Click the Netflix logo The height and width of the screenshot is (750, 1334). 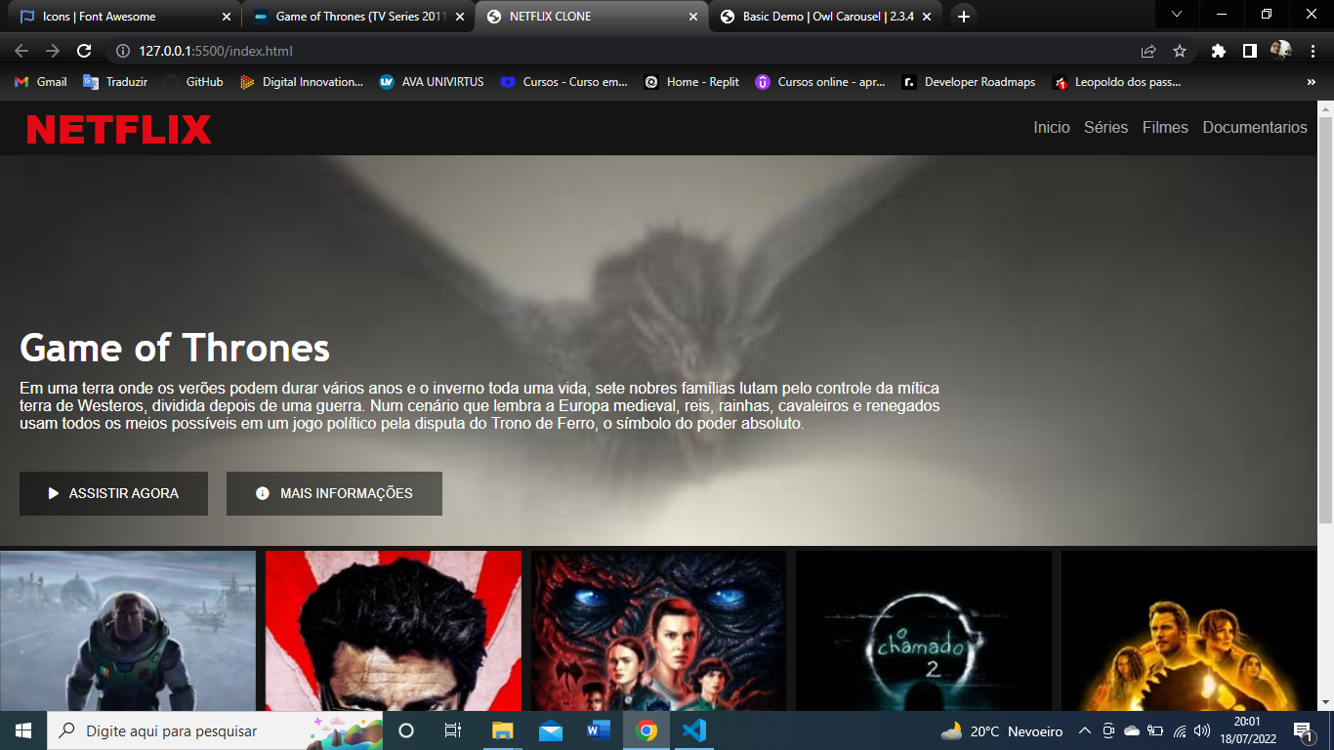click(x=119, y=128)
